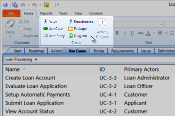Click the Undo toolbar icon
This screenshot has height=116, width=175.
coord(23,5)
